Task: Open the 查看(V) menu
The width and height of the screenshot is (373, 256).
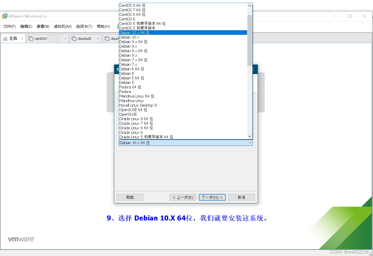Action: (x=43, y=26)
